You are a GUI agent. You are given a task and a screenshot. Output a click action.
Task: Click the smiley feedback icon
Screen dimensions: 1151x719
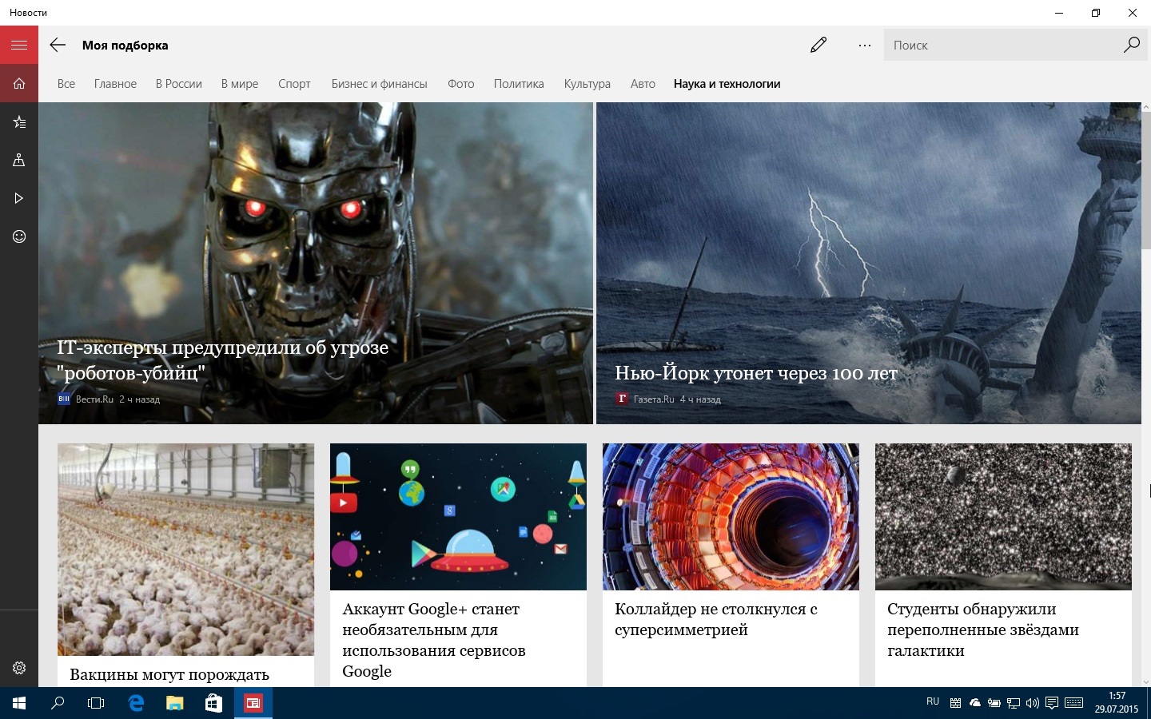coord(19,236)
